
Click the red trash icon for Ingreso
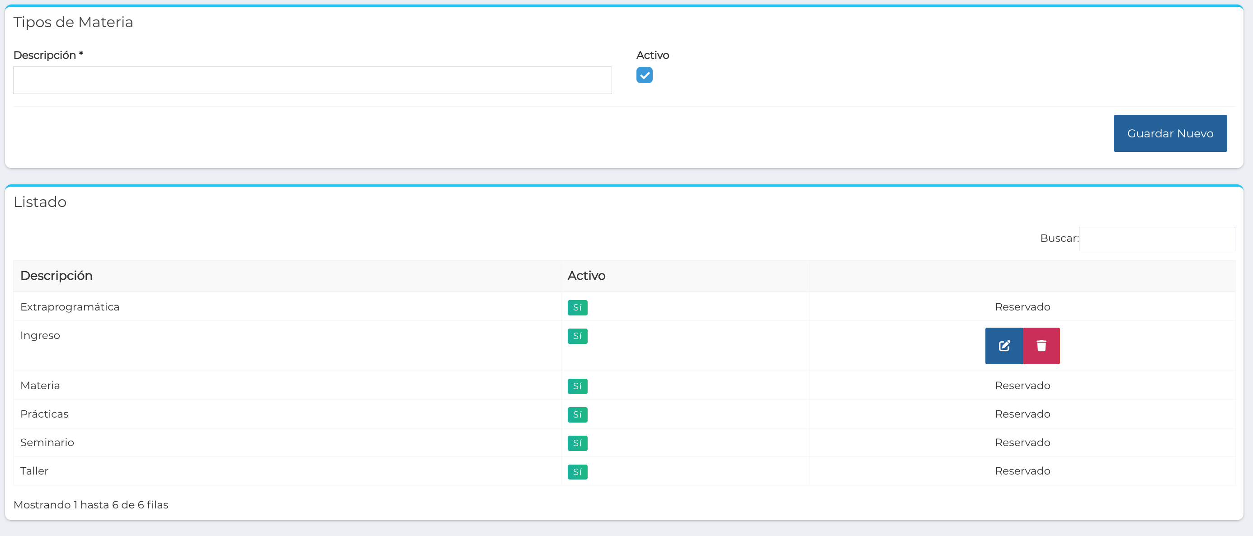[1041, 346]
